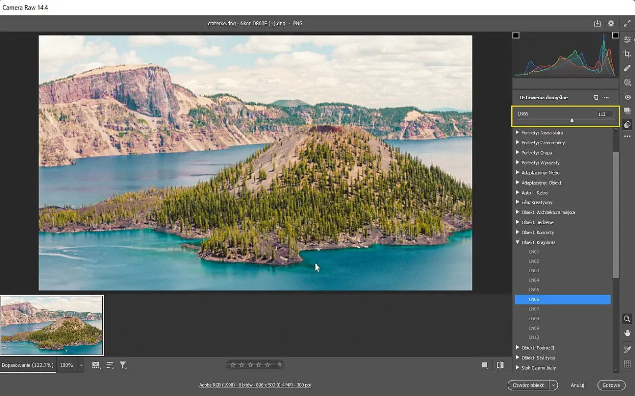Open the 100% zoom level dropdown
The image size is (635, 396).
81,365
